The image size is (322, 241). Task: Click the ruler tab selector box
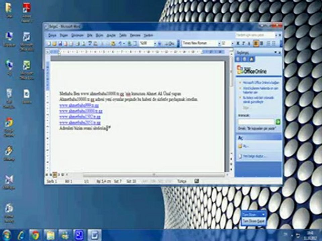(x=47, y=52)
